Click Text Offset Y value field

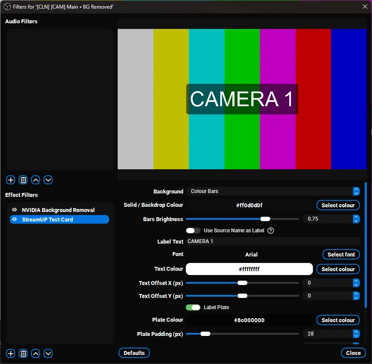click(328, 296)
